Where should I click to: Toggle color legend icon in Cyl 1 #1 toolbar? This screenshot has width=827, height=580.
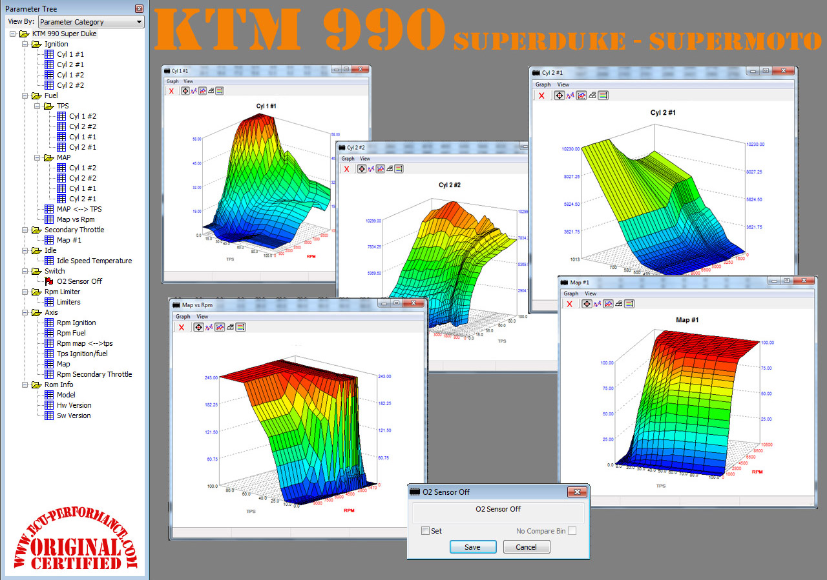pyautogui.click(x=220, y=91)
